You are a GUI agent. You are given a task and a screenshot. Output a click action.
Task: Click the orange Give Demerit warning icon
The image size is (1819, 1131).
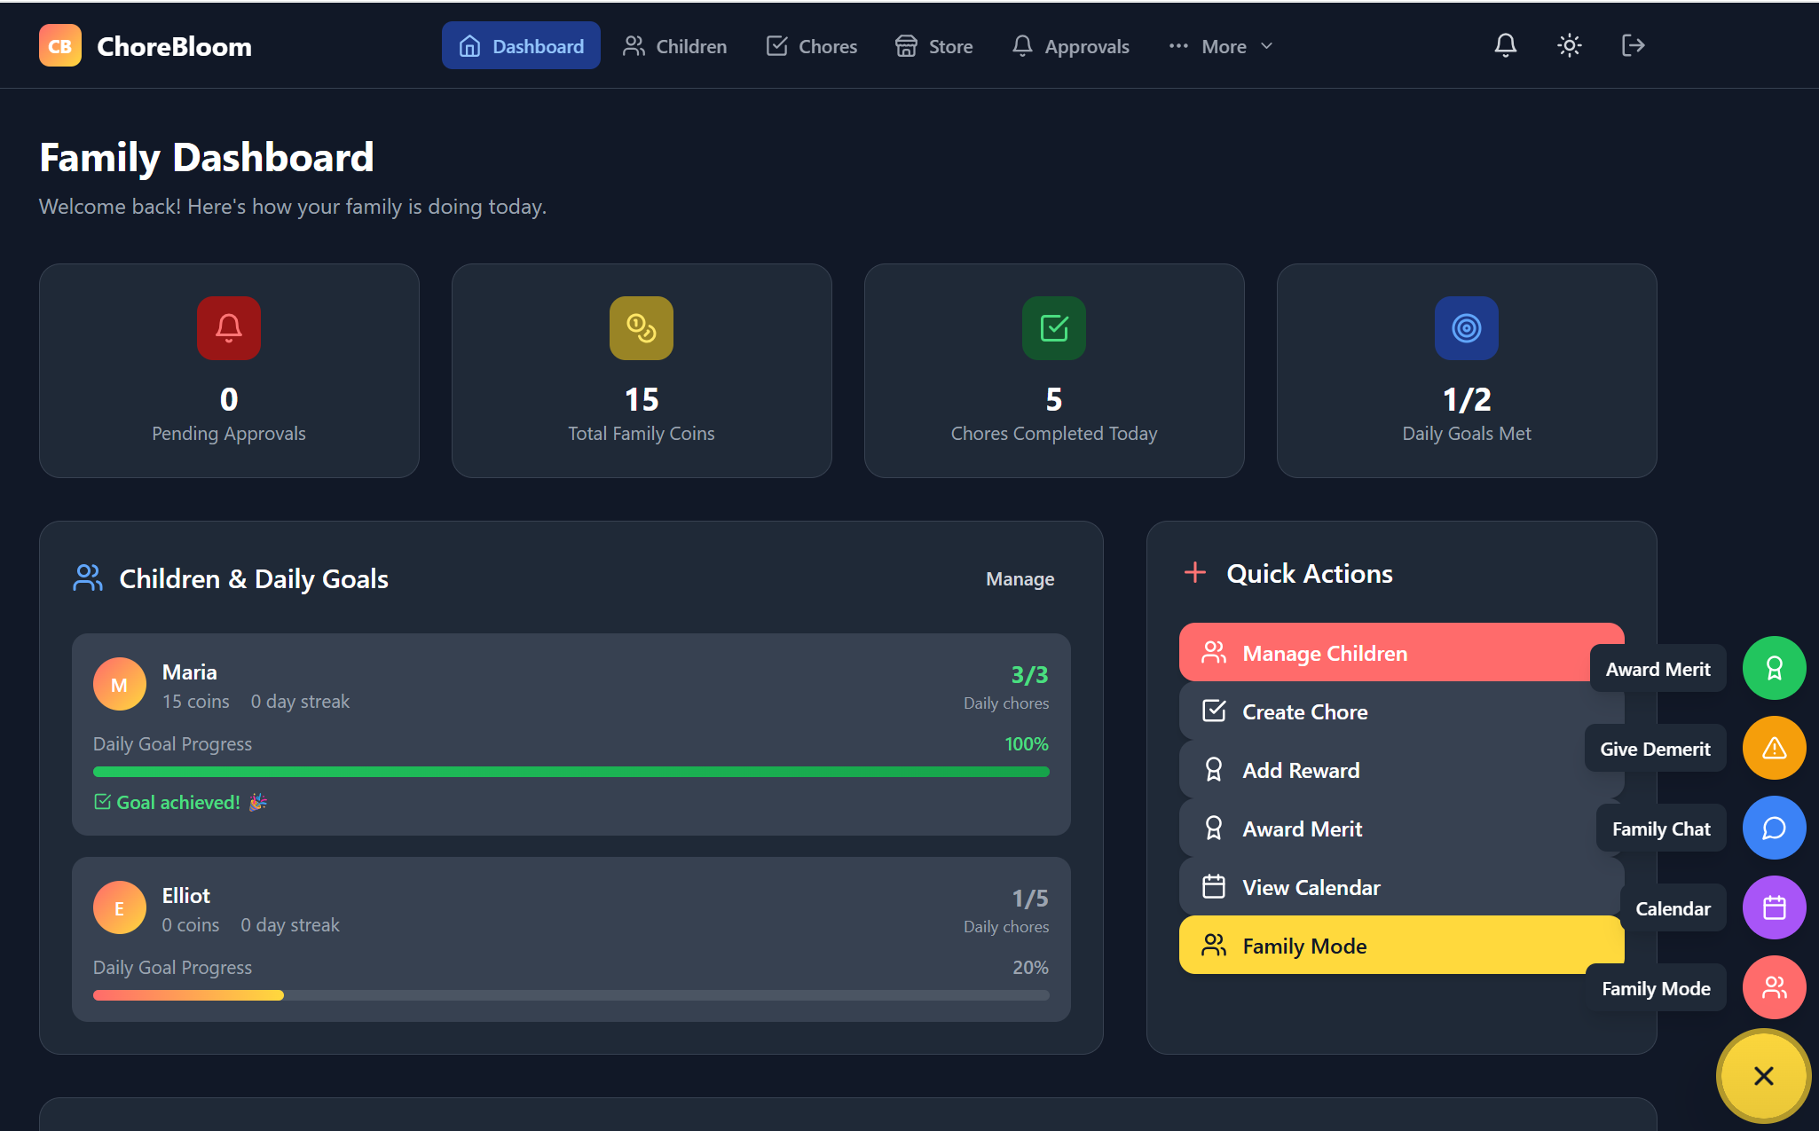(x=1774, y=748)
